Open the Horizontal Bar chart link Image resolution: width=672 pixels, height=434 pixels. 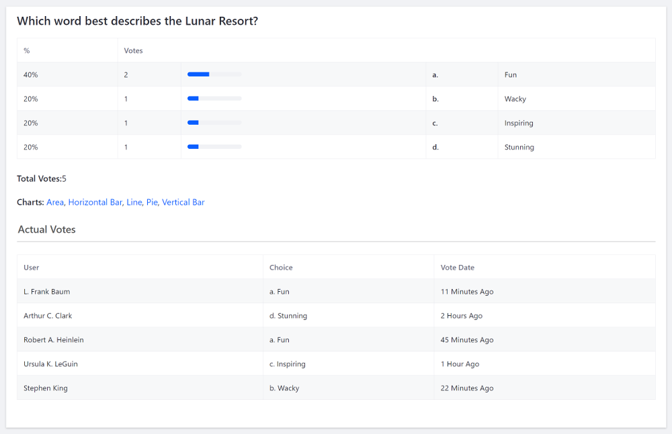coord(95,202)
